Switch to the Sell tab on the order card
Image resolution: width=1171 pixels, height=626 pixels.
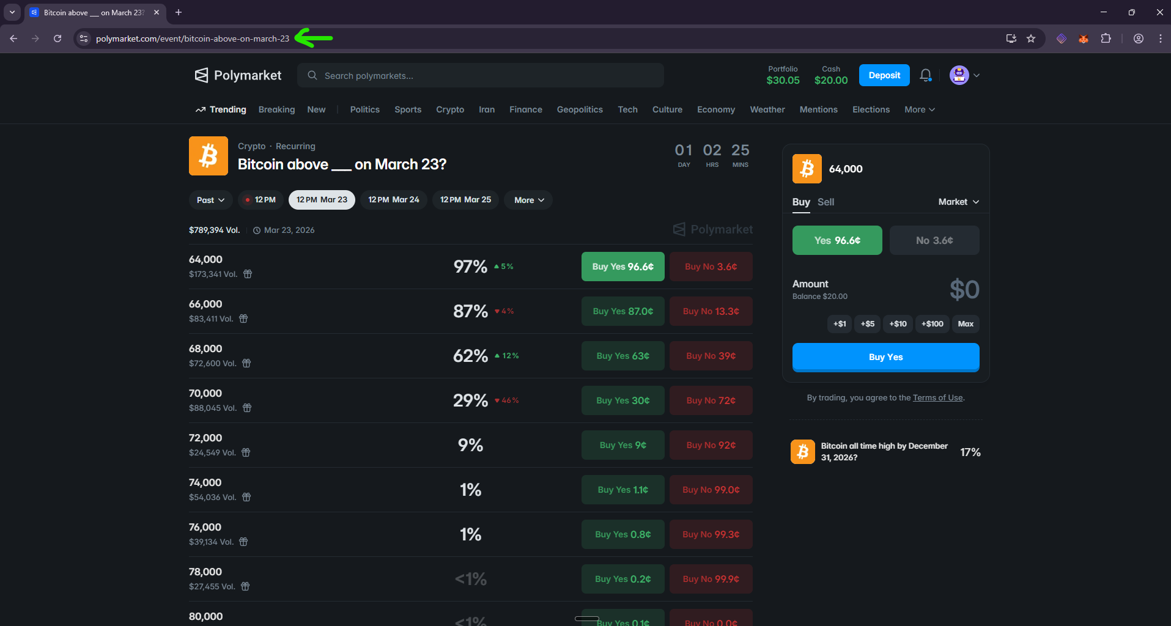click(x=826, y=202)
